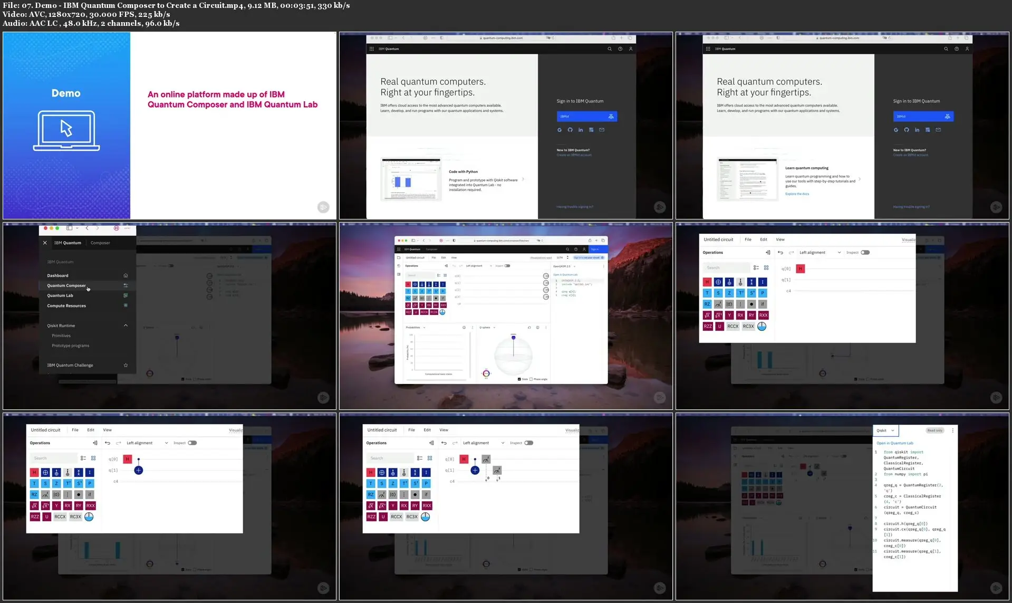
Task: Switch to grid view in H-only circuit frame
Action: coord(766,268)
